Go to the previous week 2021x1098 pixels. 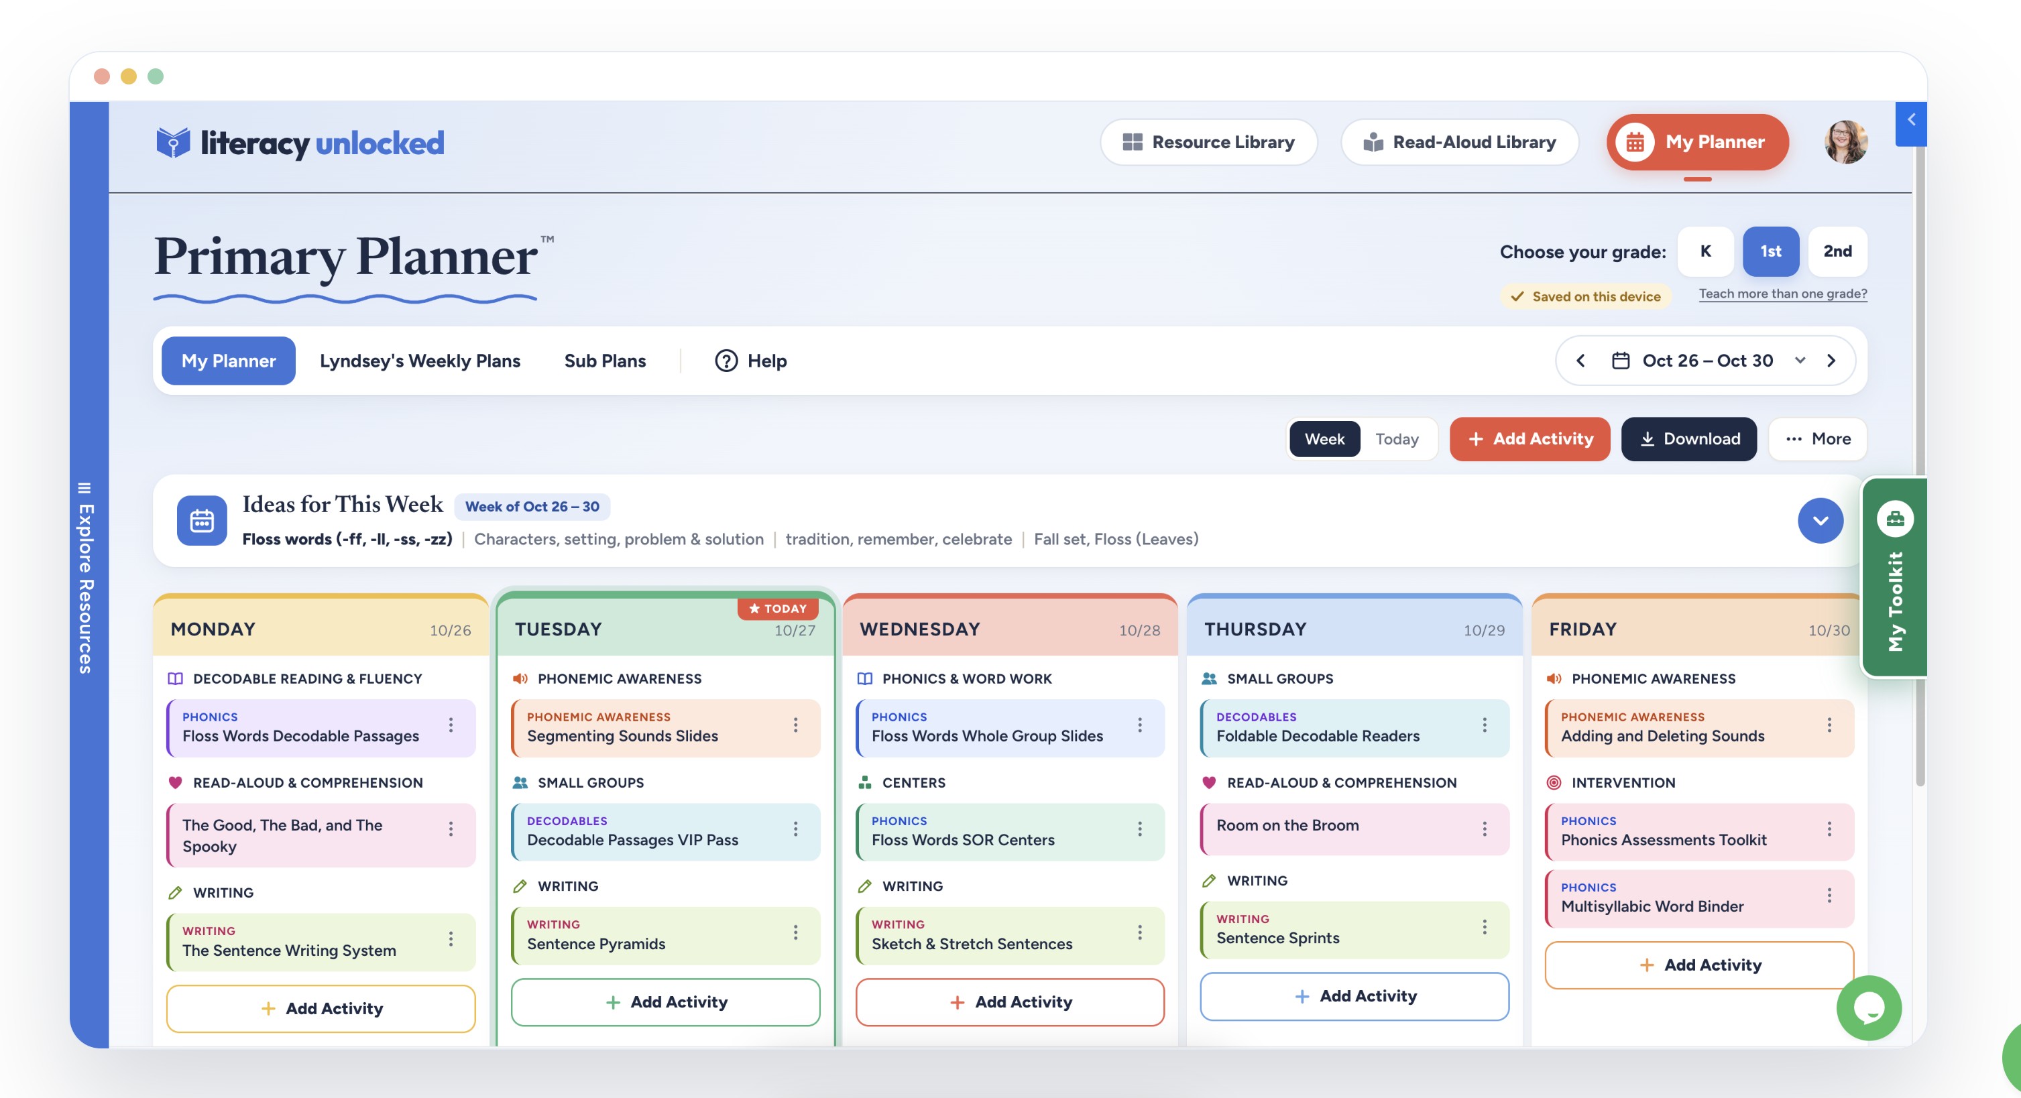click(x=1580, y=361)
